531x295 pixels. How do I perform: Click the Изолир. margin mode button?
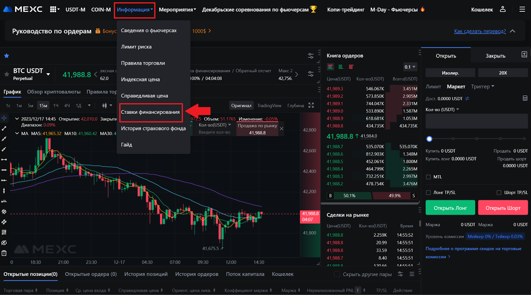pos(450,73)
